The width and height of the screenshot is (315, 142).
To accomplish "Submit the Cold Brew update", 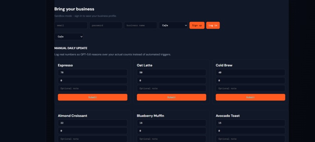I will point(251,97).
